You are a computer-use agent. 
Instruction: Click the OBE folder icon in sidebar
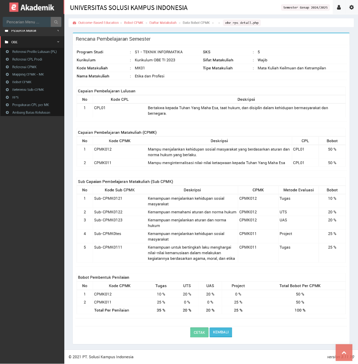[x=7, y=42]
